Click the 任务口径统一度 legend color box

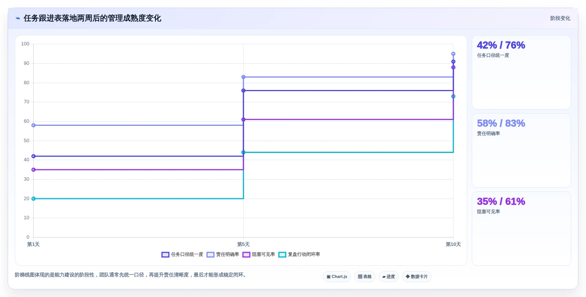165,255
